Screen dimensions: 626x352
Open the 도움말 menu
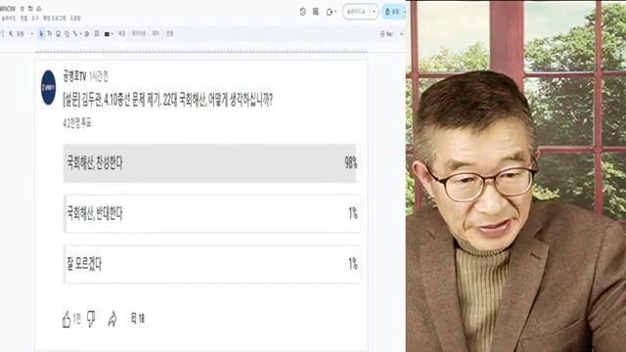click(x=75, y=19)
